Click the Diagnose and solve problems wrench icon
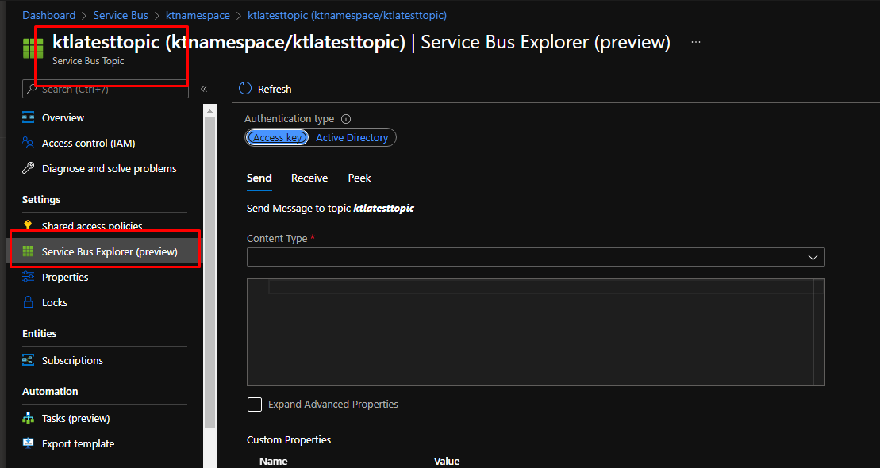 (x=29, y=168)
